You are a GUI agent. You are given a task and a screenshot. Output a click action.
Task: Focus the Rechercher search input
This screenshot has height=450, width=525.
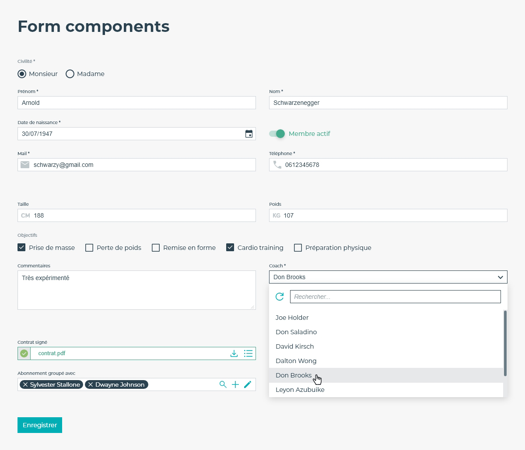pos(395,297)
